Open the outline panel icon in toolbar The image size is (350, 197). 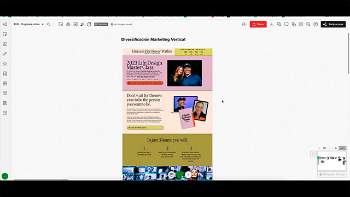coord(61,24)
